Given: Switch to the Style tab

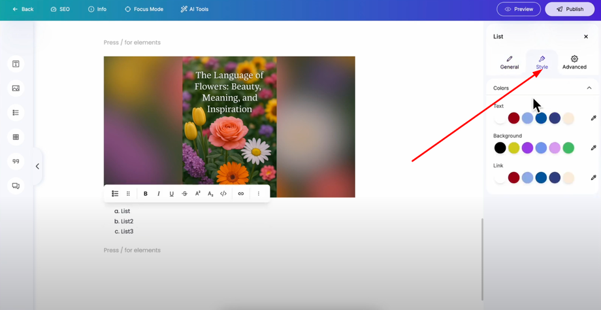Looking at the screenshot, I should [x=542, y=63].
